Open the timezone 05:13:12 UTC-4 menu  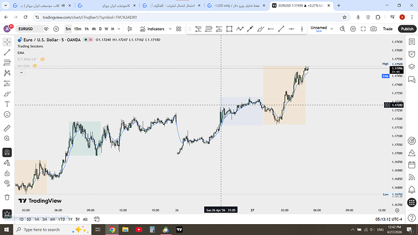point(388,219)
